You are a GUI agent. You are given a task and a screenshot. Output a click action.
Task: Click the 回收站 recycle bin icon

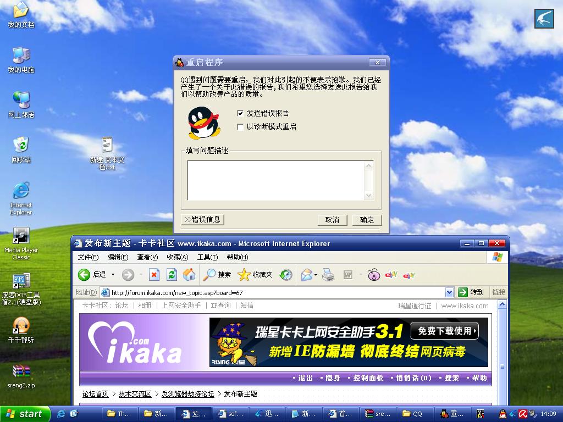(21, 150)
